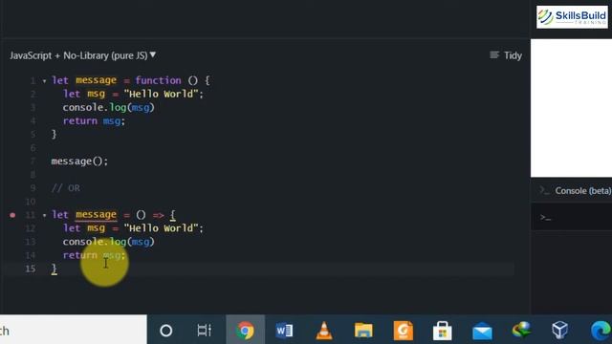Open the orange recorder app in taskbar
Screen dimensions: 612x344
[404, 331]
